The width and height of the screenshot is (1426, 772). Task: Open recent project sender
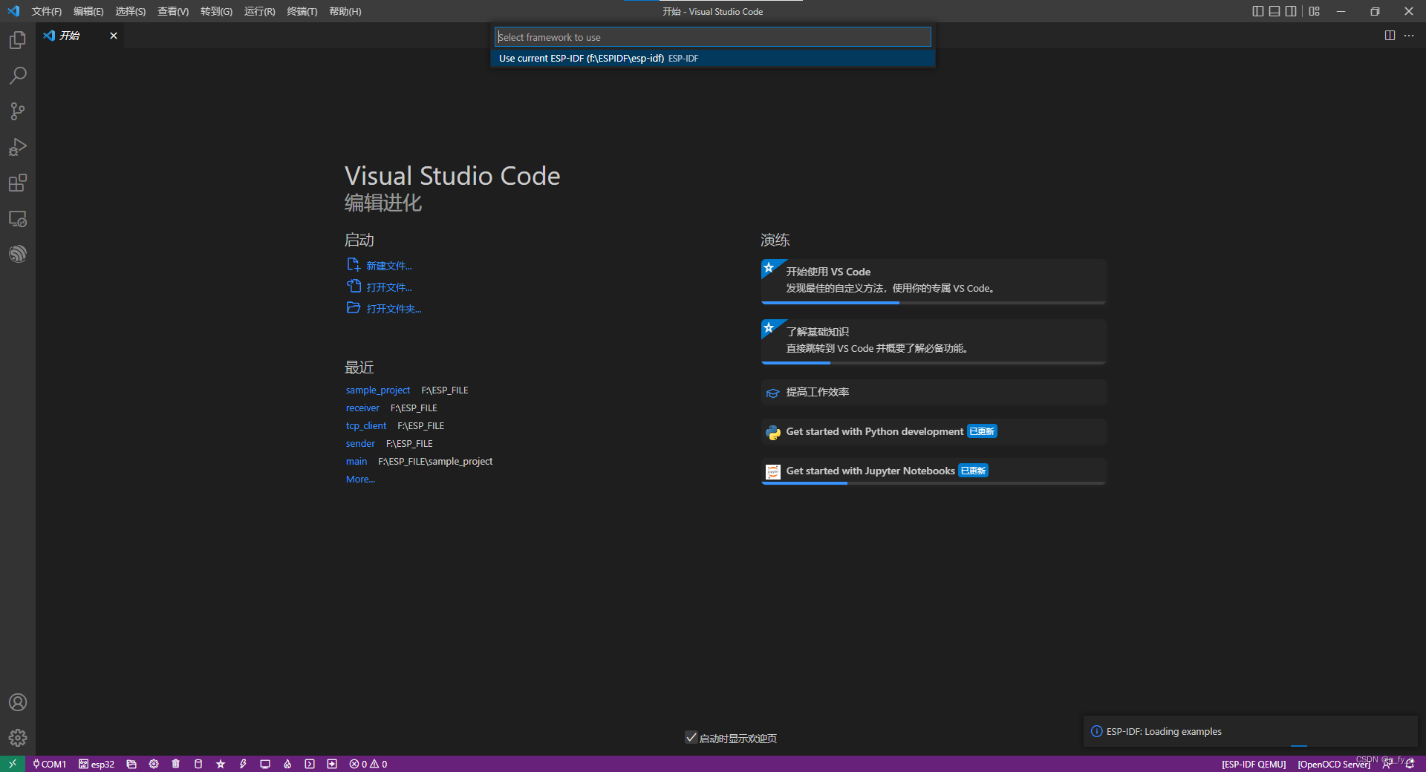tap(360, 444)
